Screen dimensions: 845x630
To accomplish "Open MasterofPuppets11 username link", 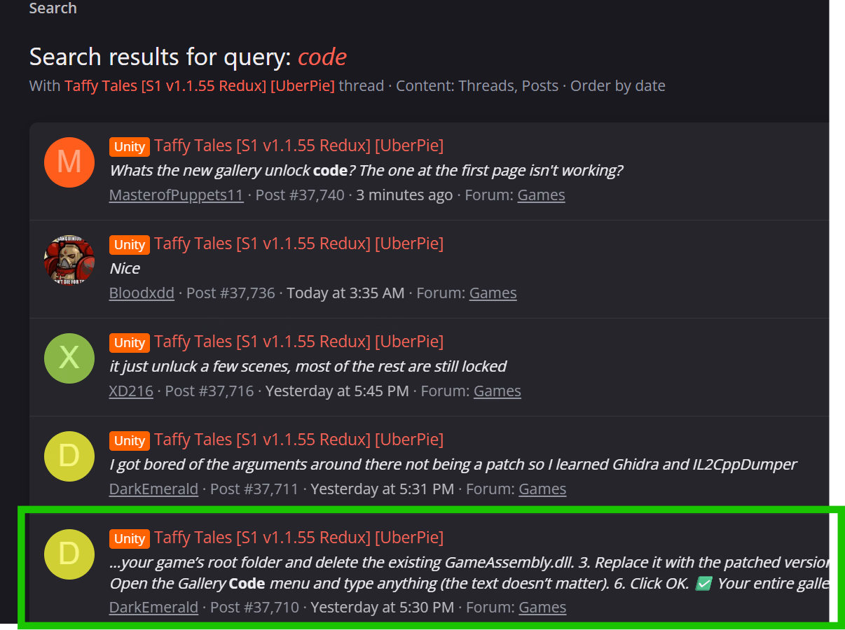I will pyautogui.click(x=176, y=195).
